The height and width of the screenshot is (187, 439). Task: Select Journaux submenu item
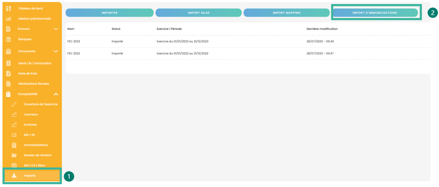pyautogui.click(x=31, y=114)
